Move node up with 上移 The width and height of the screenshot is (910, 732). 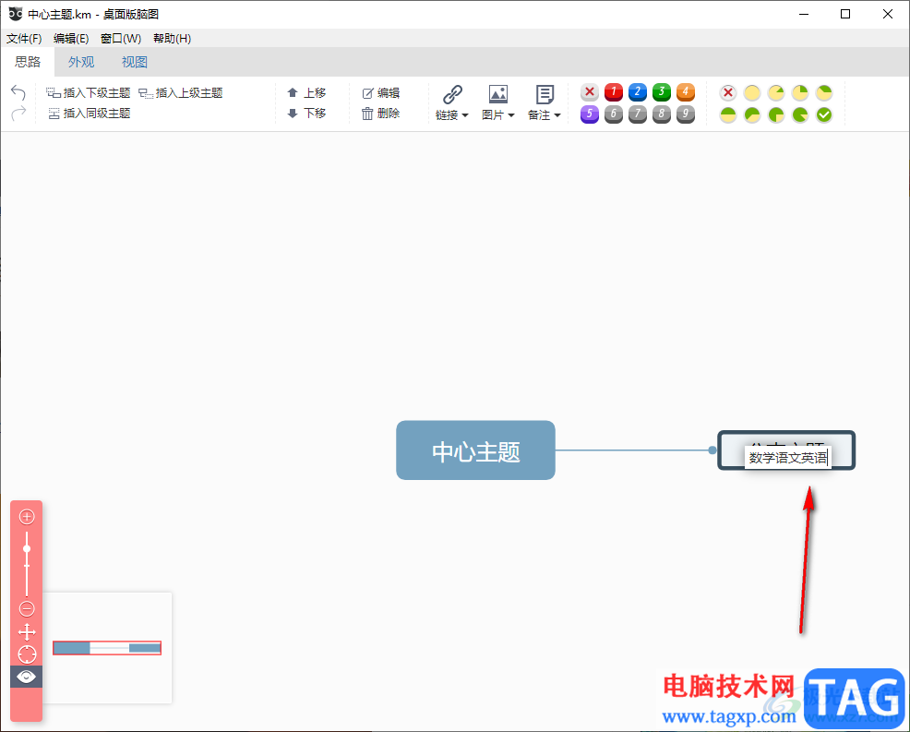(306, 93)
